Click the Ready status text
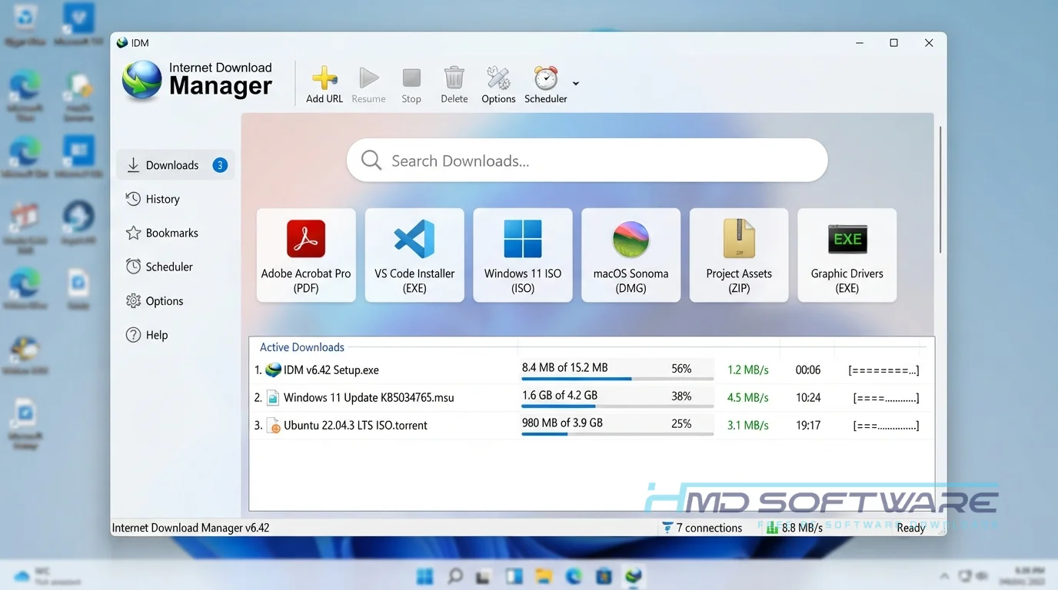Screen dimensions: 1058x590 (911, 528)
